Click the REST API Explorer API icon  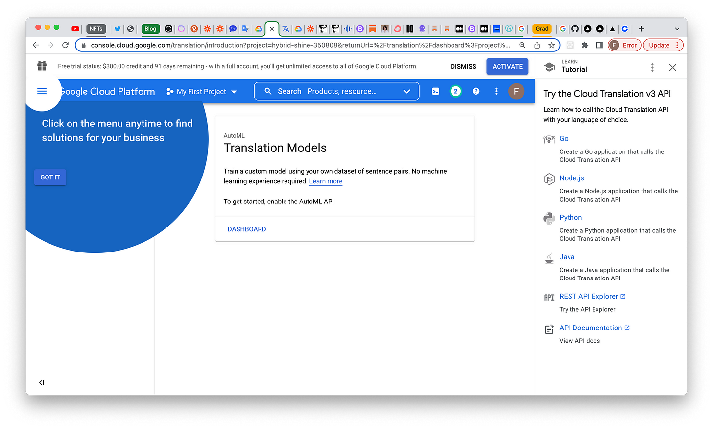[x=549, y=297]
